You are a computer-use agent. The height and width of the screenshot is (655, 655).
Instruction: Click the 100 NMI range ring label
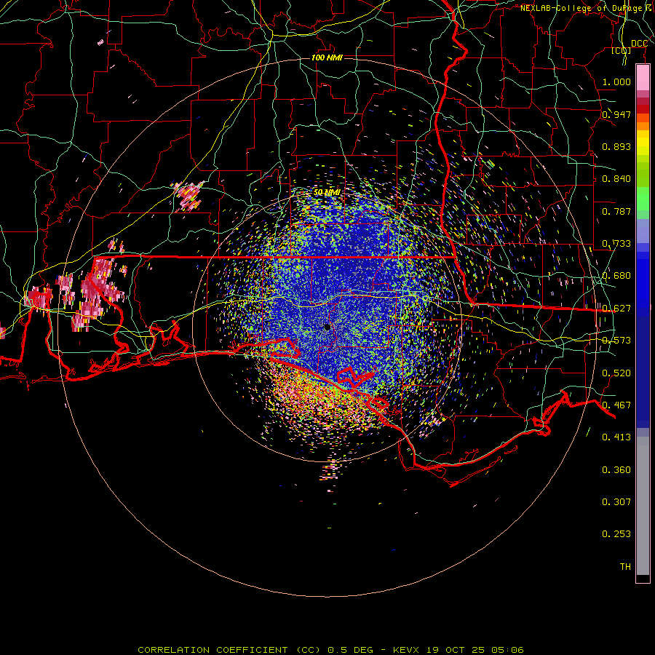(327, 57)
